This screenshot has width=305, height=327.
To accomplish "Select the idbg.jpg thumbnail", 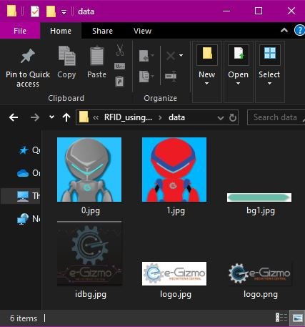I will pyautogui.click(x=89, y=253).
